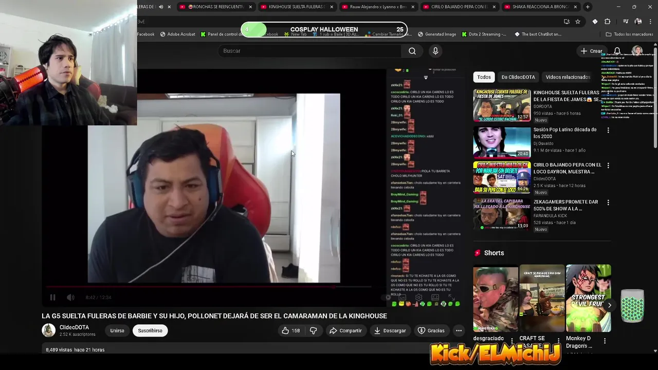Screen dimensions: 658x370
Task: Open The best ChatBot bookmark
Action: click(x=538, y=34)
